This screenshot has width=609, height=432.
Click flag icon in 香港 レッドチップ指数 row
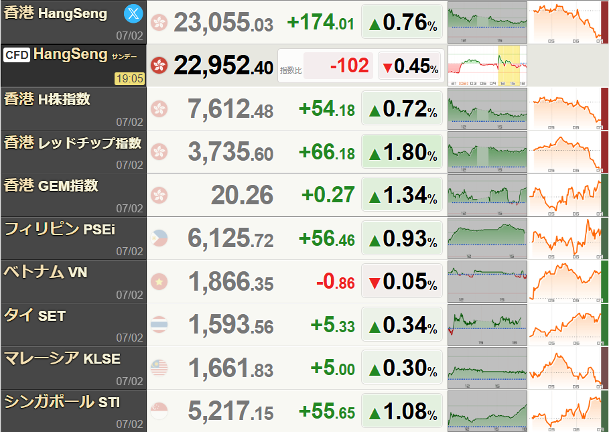pos(159,152)
